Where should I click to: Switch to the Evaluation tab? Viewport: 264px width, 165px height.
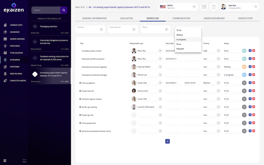[126, 18]
